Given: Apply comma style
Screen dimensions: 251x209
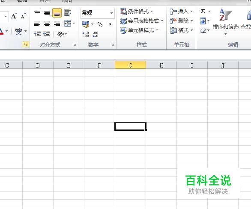Looking at the screenshot, I should 110,24.
